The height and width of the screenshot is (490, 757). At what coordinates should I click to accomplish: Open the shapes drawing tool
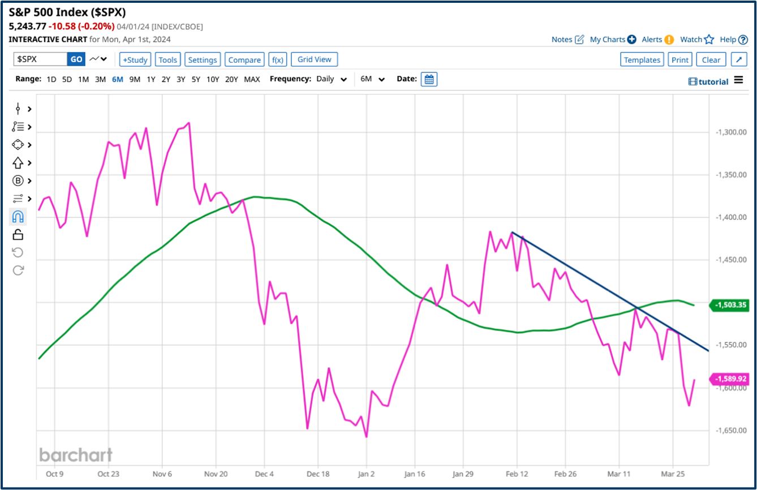coord(18,144)
